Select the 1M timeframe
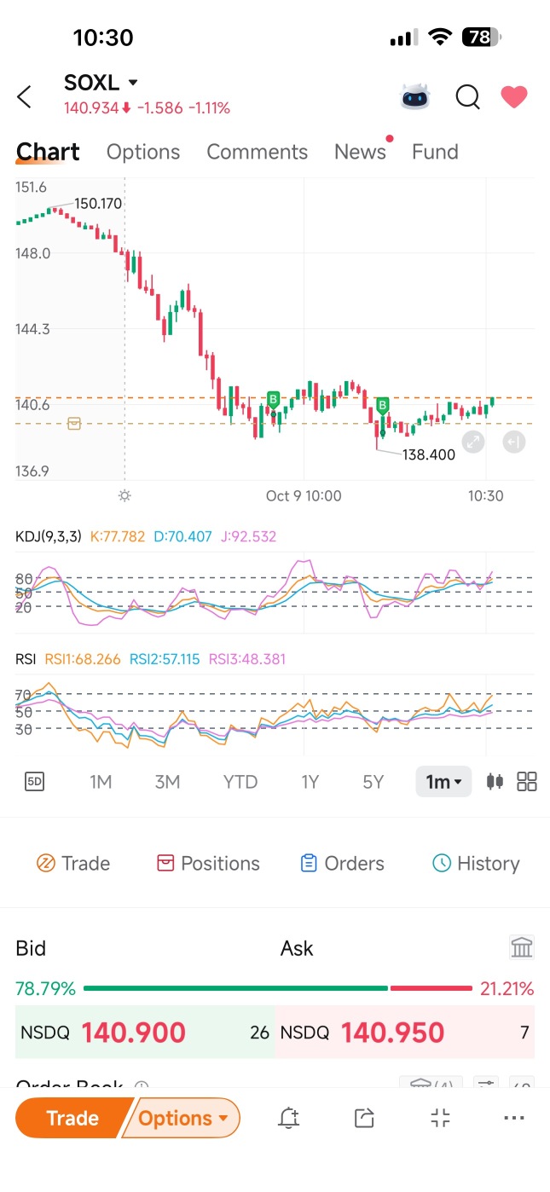This screenshot has width=550, height=1192. [x=101, y=782]
